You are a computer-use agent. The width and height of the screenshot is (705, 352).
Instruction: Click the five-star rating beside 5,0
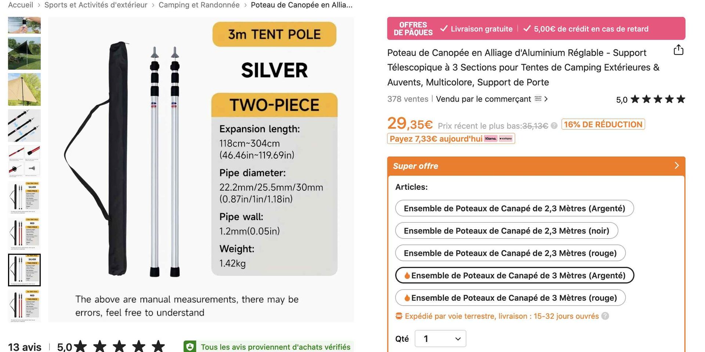pos(658,99)
